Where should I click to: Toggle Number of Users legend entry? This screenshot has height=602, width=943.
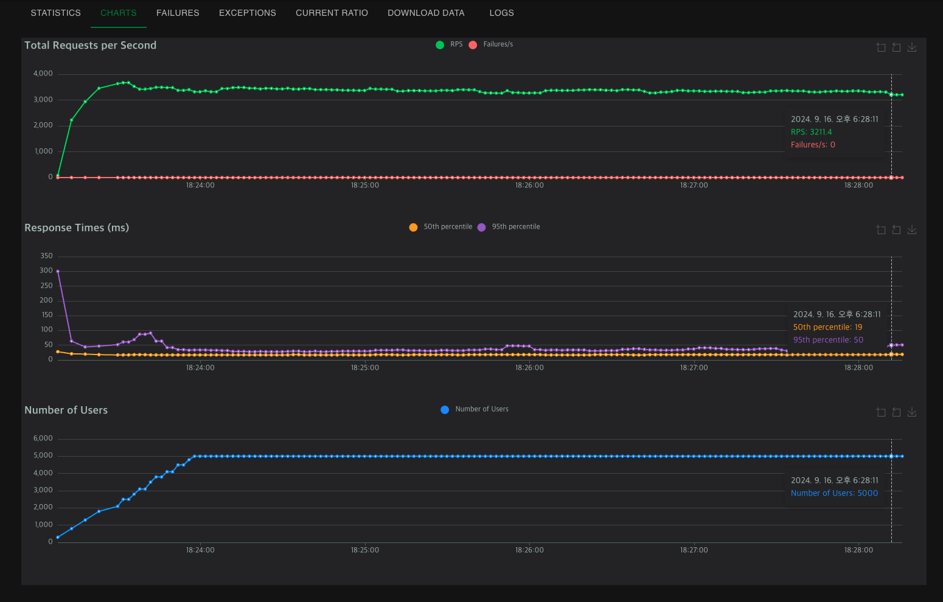point(475,409)
